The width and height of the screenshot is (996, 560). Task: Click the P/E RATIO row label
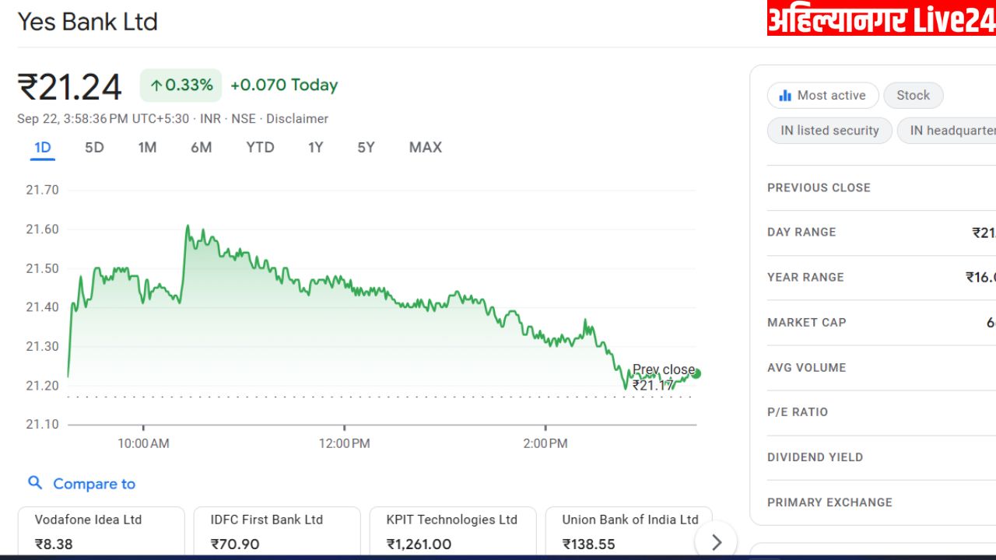[x=798, y=412]
